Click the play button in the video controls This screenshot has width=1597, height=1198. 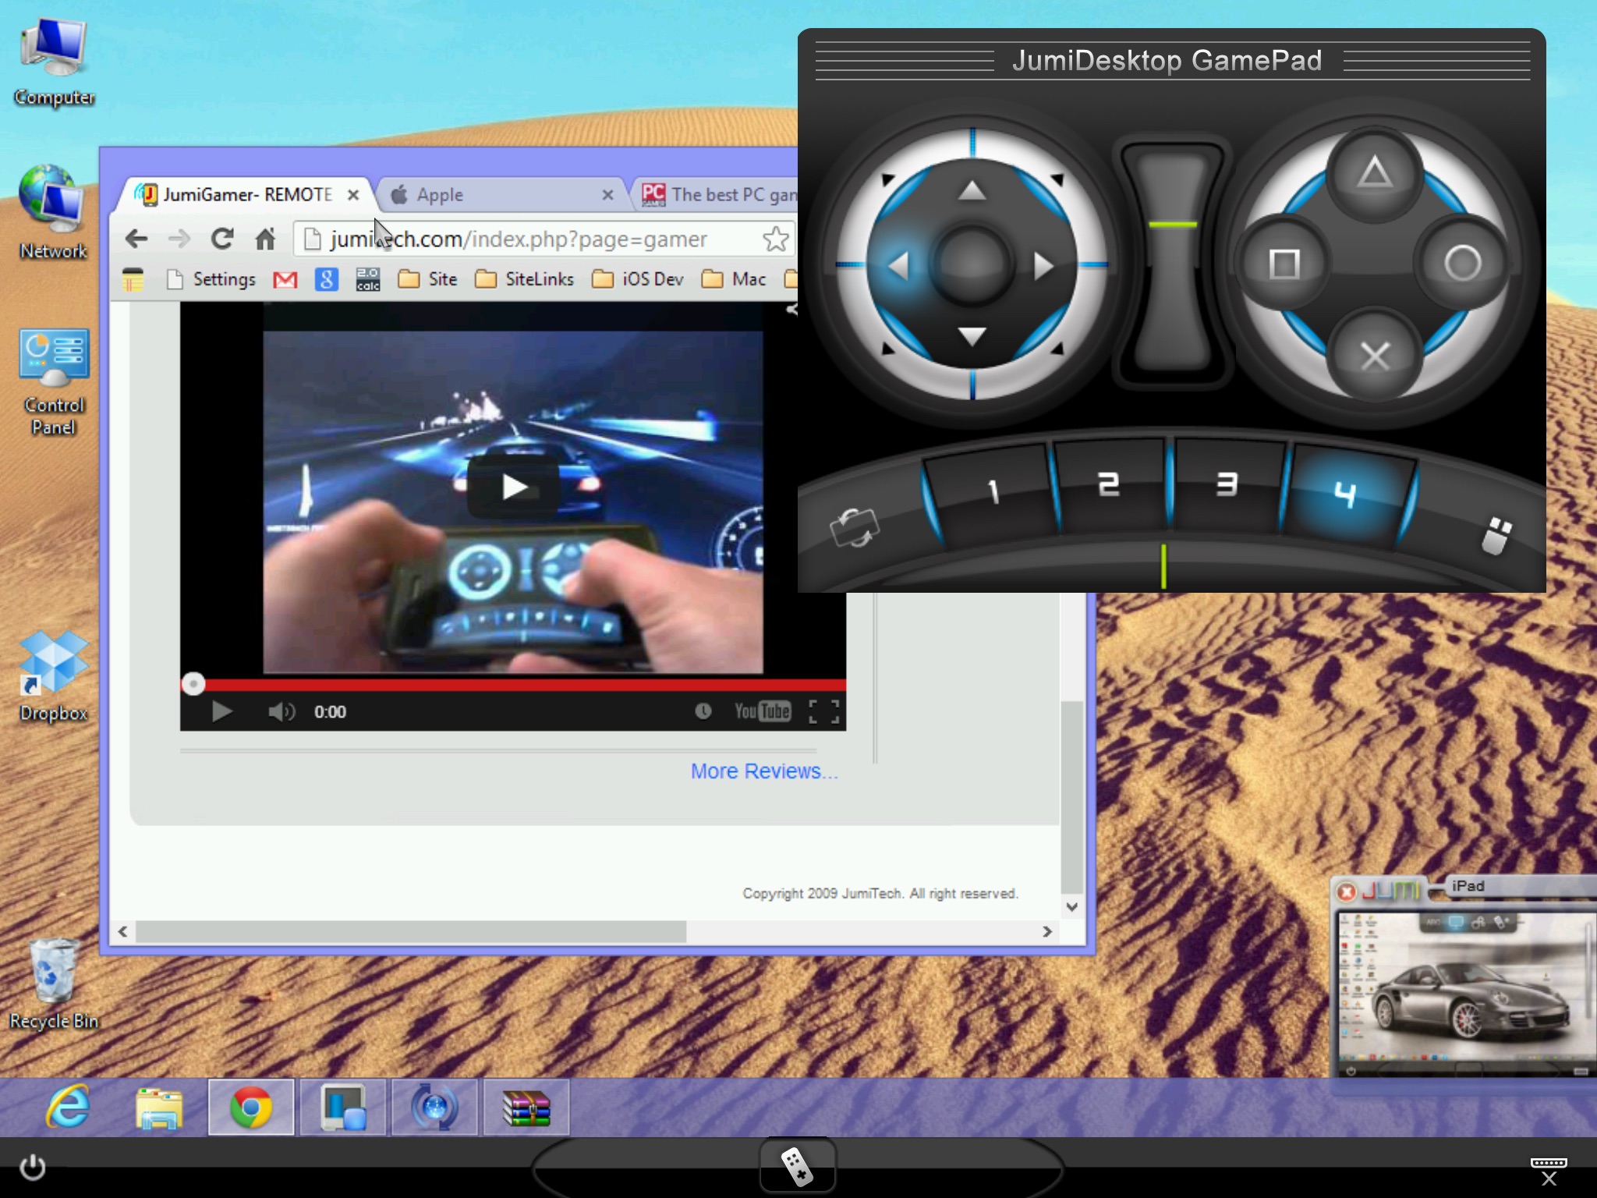pos(221,711)
